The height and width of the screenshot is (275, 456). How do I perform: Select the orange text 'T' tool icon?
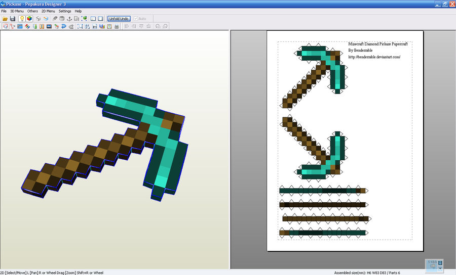coord(42,26)
